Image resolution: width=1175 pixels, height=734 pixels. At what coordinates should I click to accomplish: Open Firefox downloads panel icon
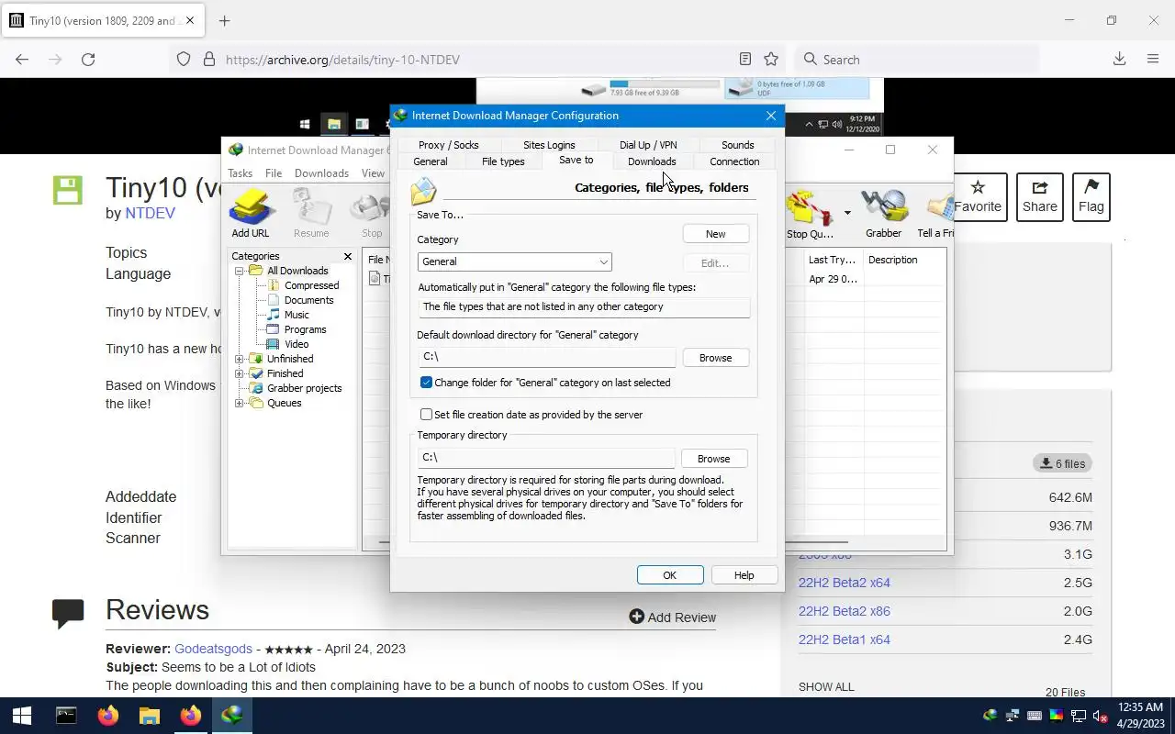point(1119,59)
